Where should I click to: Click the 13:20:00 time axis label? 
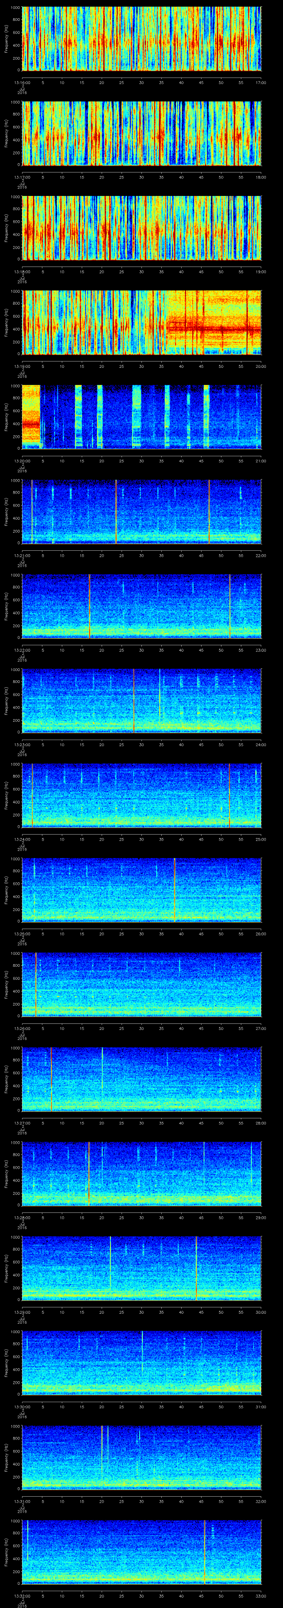[22, 461]
